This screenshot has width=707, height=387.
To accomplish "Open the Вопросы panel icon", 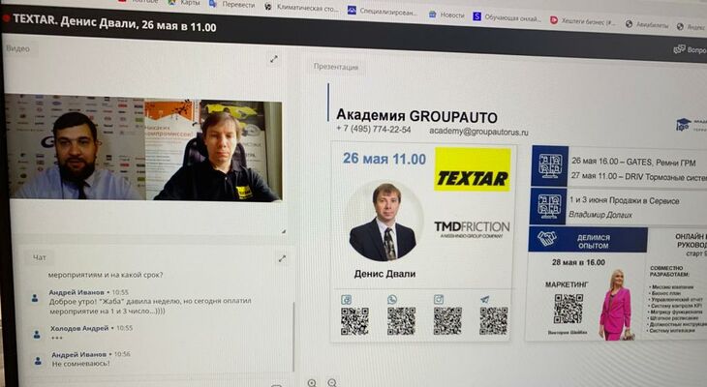I will [679, 49].
